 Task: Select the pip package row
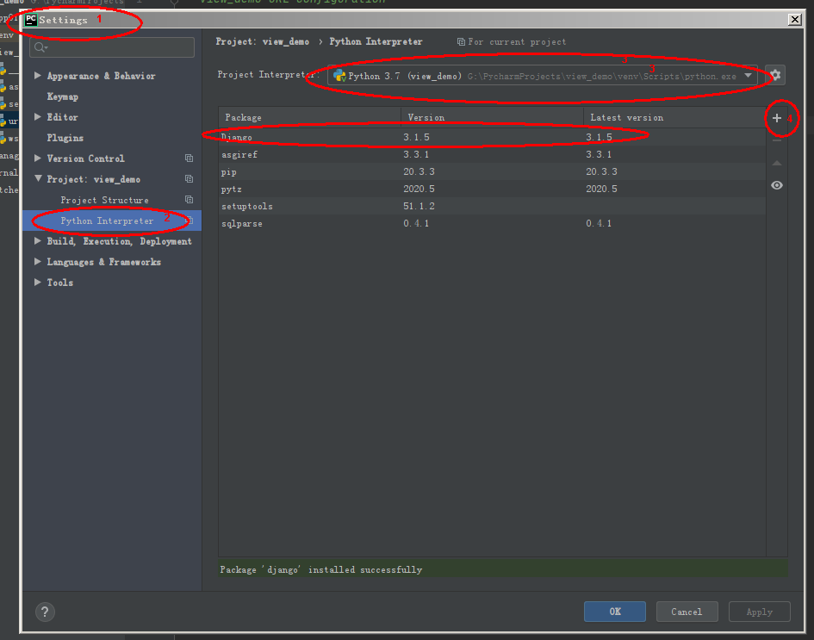[492, 171]
